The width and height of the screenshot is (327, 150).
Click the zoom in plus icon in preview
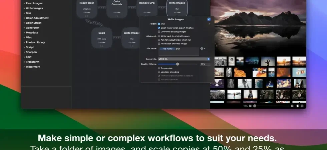[292, 106]
